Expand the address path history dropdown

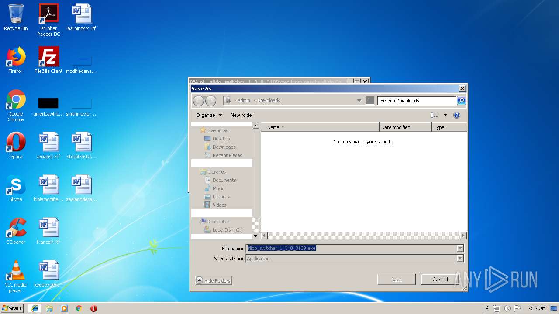click(x=359, y=101)
